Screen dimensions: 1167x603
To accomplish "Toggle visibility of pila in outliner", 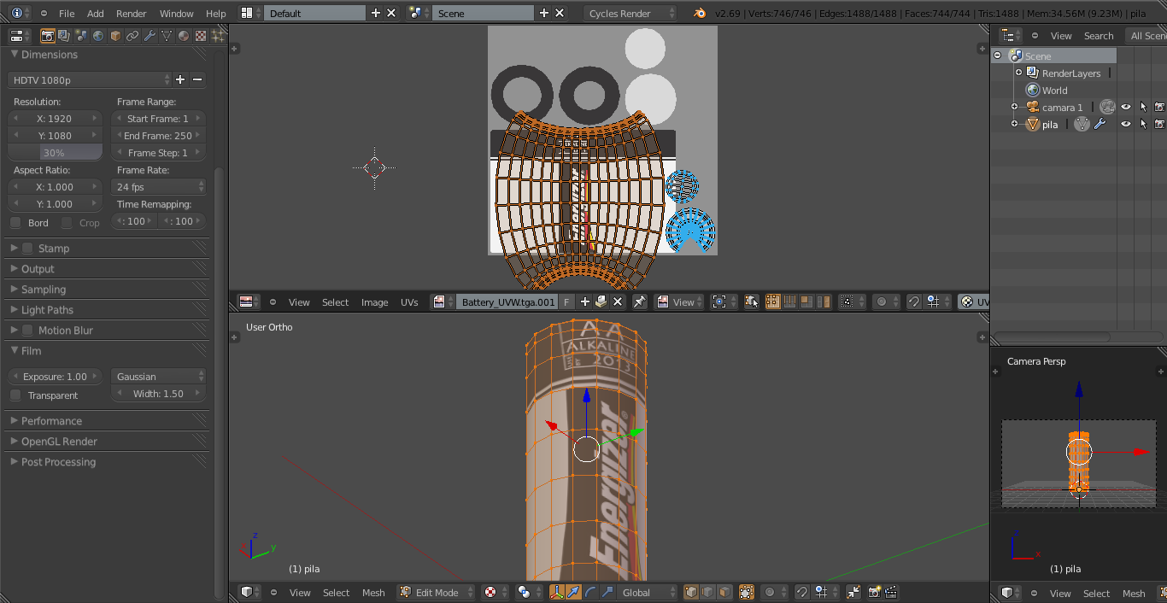I will click(x=1126, y=124).
